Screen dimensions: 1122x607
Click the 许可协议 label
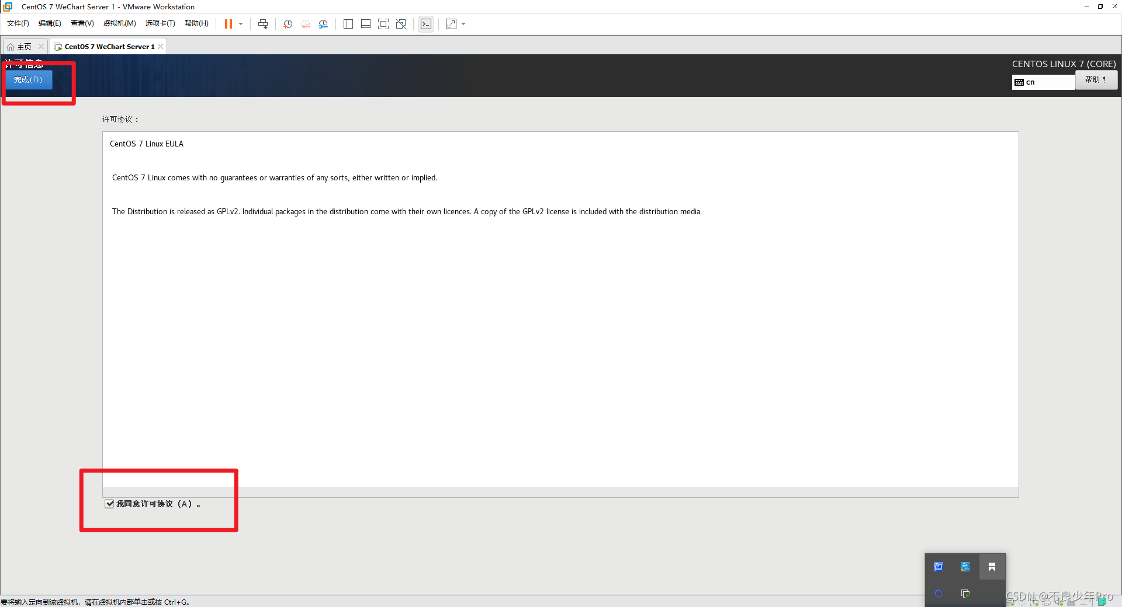click(120, 119)
